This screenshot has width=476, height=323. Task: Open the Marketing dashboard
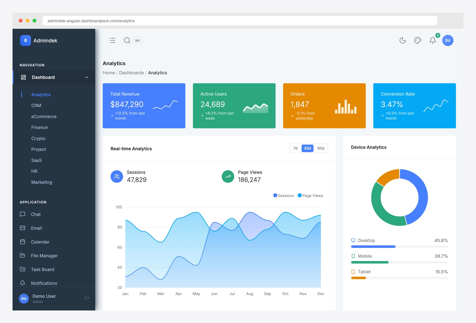[x=42, y=182]
